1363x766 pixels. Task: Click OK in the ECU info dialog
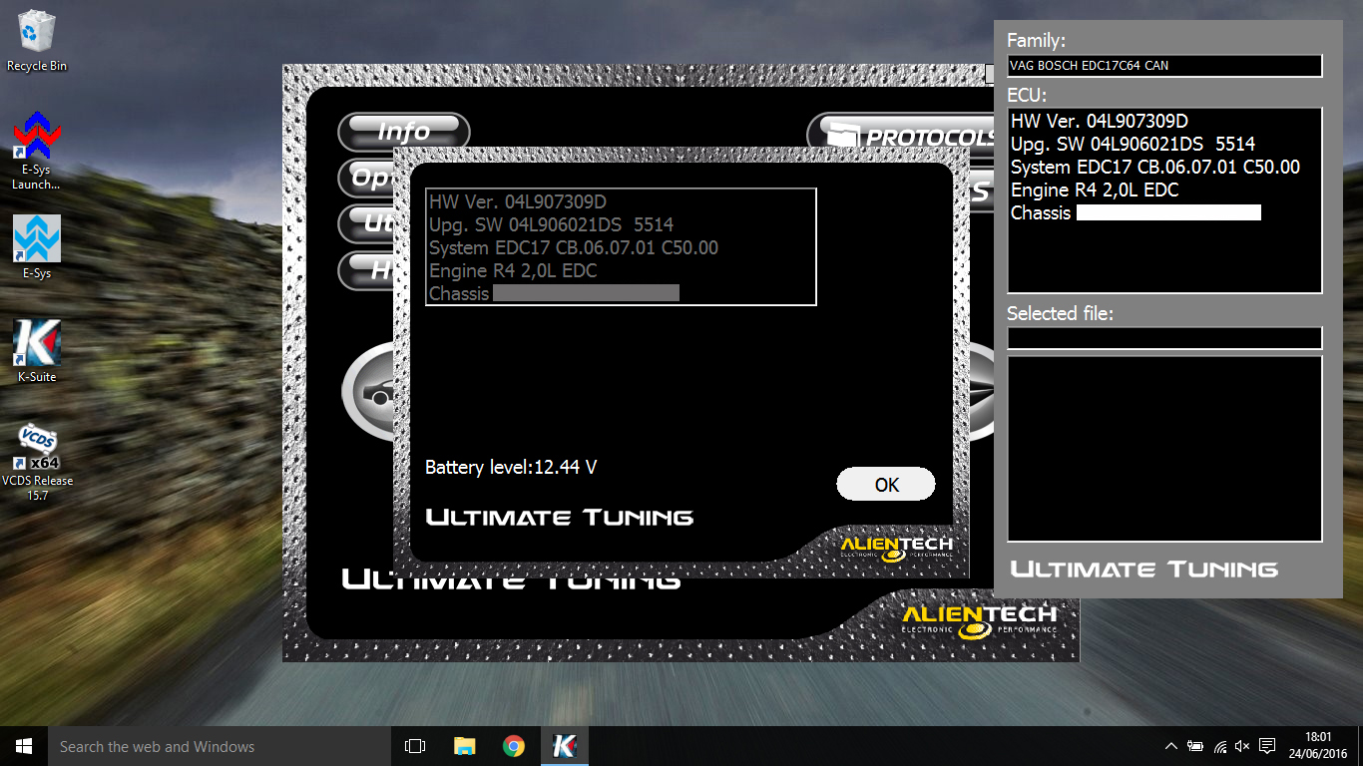[x=885, y=485]
